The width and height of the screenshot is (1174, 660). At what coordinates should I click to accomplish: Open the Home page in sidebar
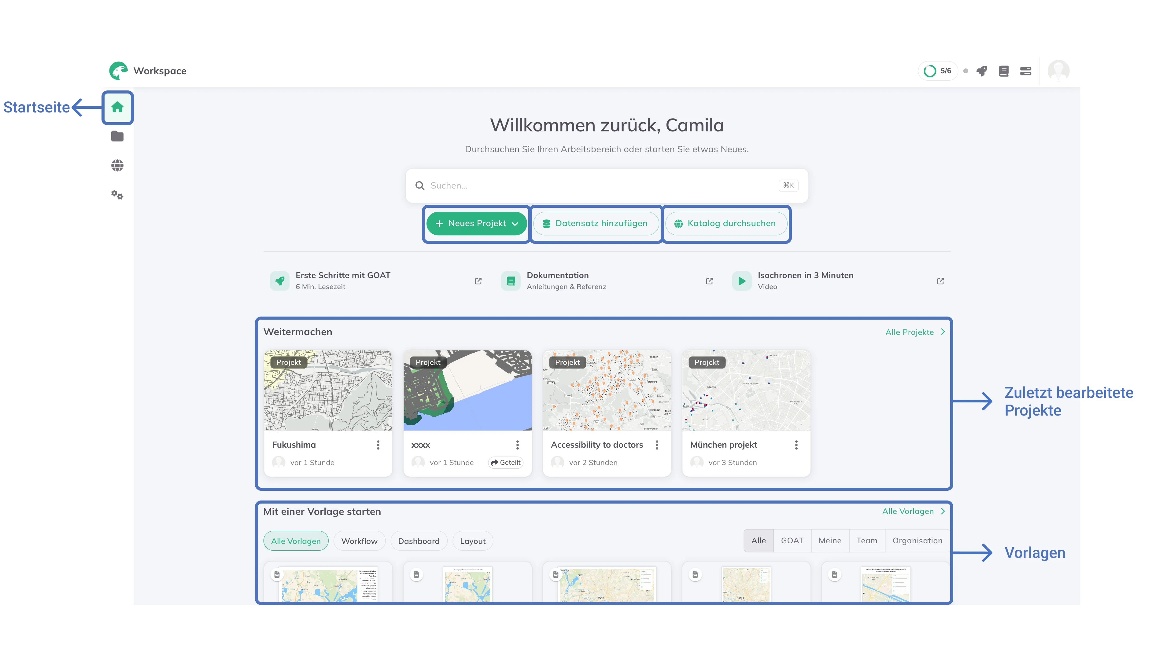tap(117, 107)
